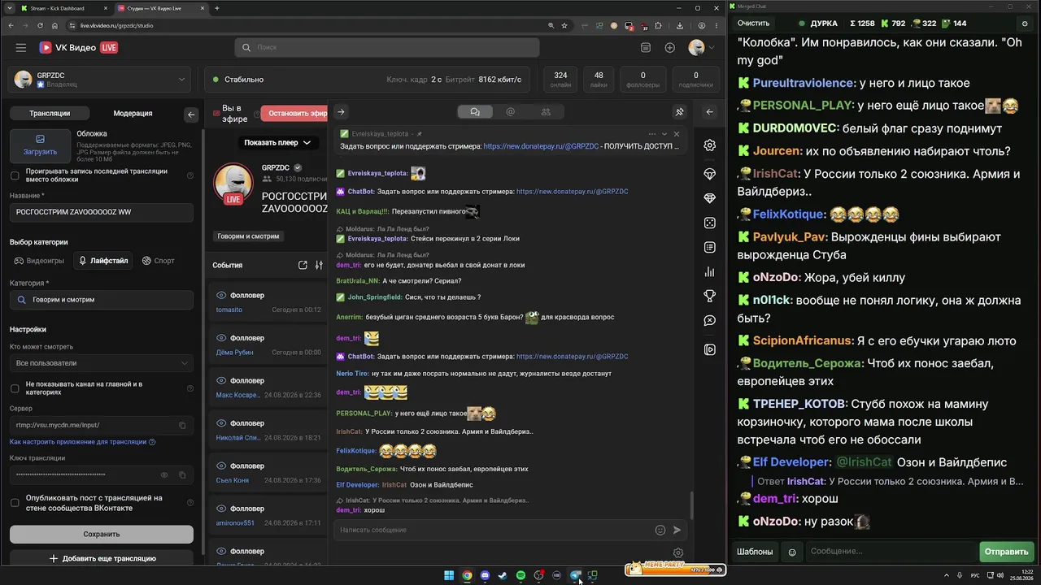The height and width of the screenshot is (585, 1041).
Task: Open the chat settings gear in right sidebar
Action: point(710,145)
